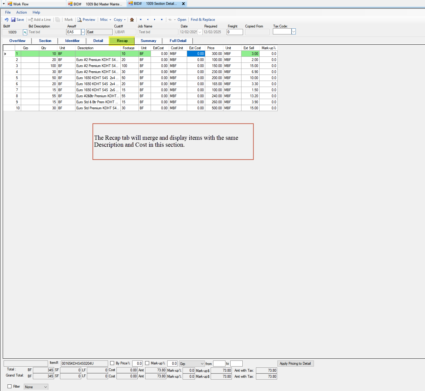Open the Filter None dropdown
This screenshot has width=425, height=391.
[46, 387]
